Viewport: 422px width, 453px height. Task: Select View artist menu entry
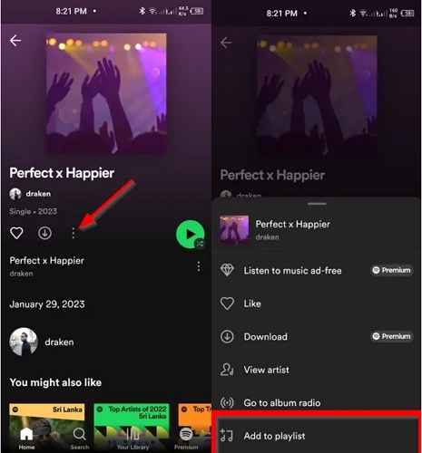[317, 370]
